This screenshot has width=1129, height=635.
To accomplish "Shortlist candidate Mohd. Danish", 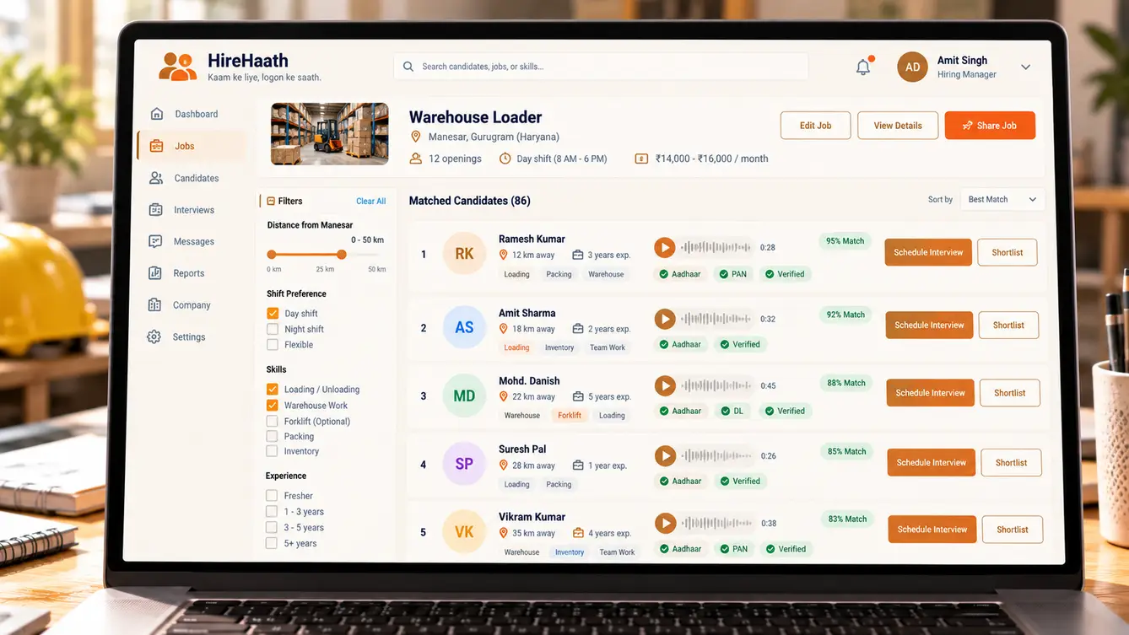I will (x=1009, y=393).
